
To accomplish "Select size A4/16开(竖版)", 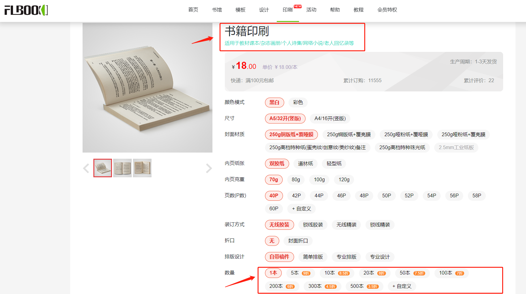I will click(330, 119).
